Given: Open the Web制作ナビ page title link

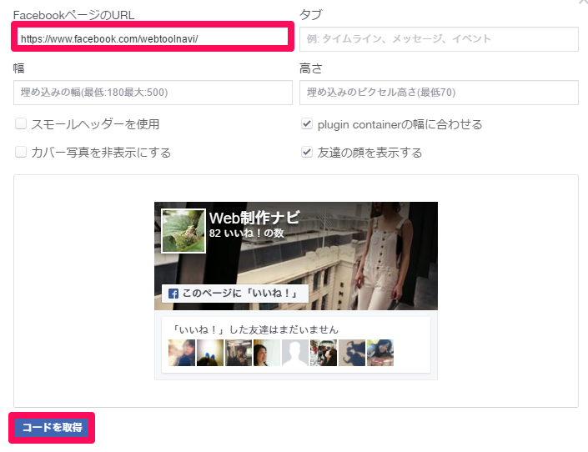Looking at the screenshot, I should point(254,218).
